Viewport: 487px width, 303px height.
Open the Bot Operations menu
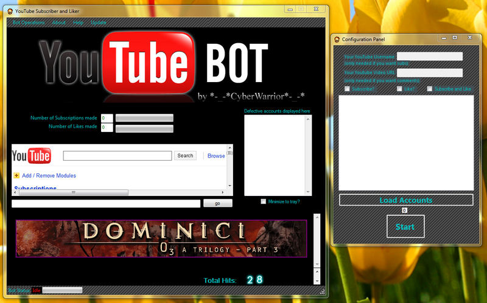pyautogui.click(x=29, y=23)
